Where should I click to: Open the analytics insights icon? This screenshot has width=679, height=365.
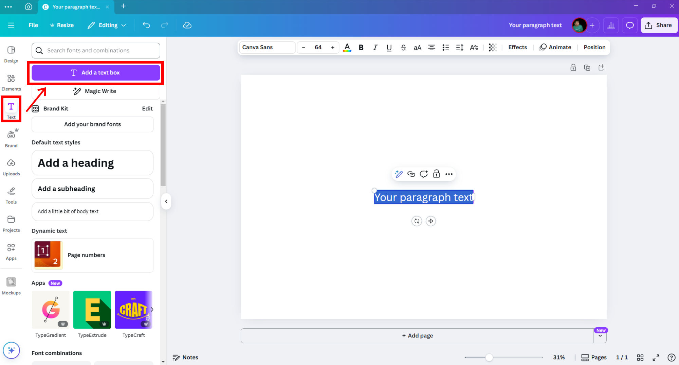pyautogui.click(x=611, y=25)
